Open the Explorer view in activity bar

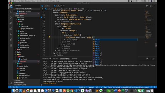11,6
